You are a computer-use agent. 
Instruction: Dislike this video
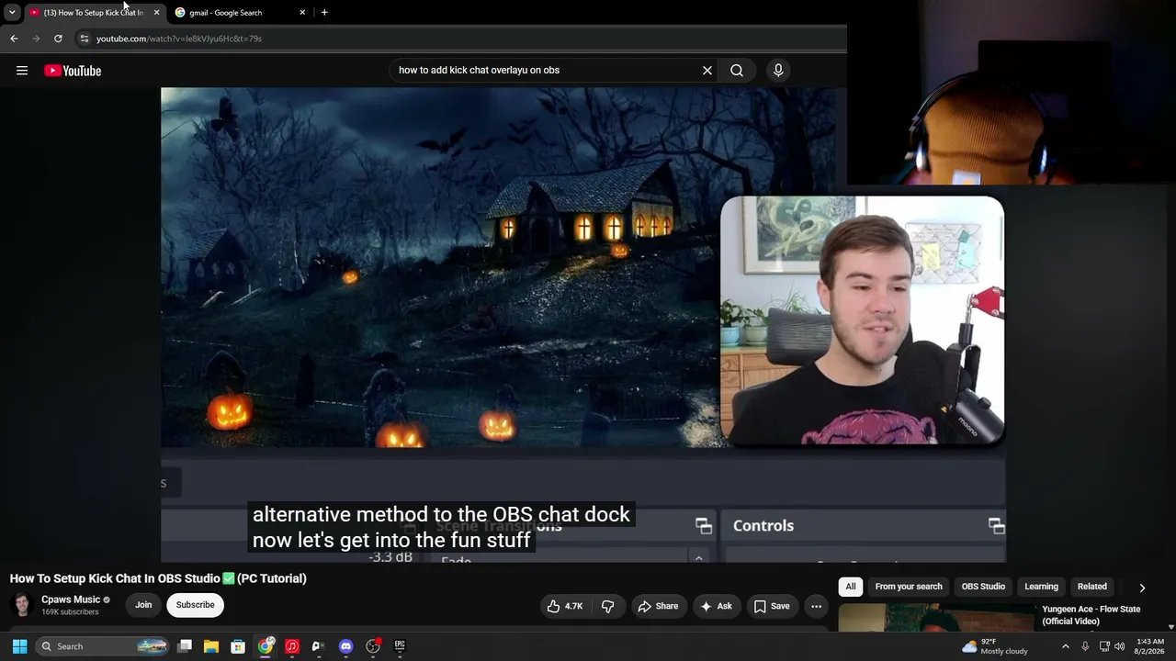[x=607, y=606]
